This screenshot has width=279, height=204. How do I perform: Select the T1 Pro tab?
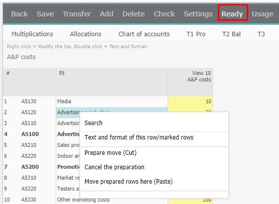click(x=196, y=34)
